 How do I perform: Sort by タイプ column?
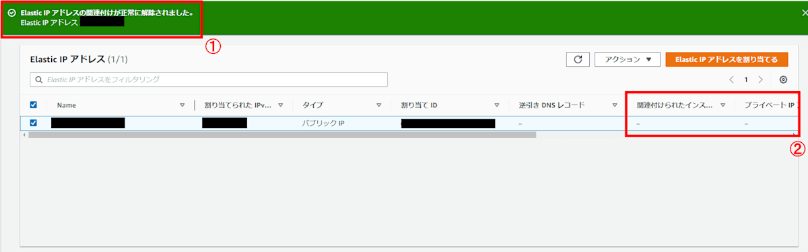[x=379, y=105]
